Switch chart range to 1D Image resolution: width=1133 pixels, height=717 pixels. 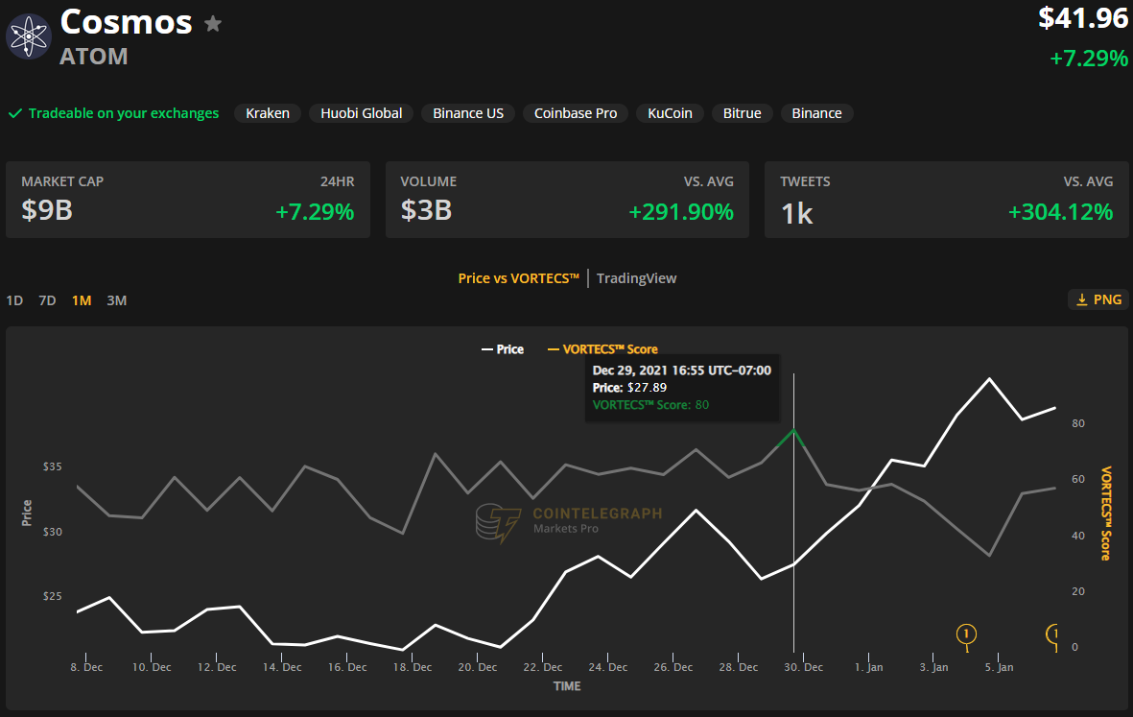point(14,300)
